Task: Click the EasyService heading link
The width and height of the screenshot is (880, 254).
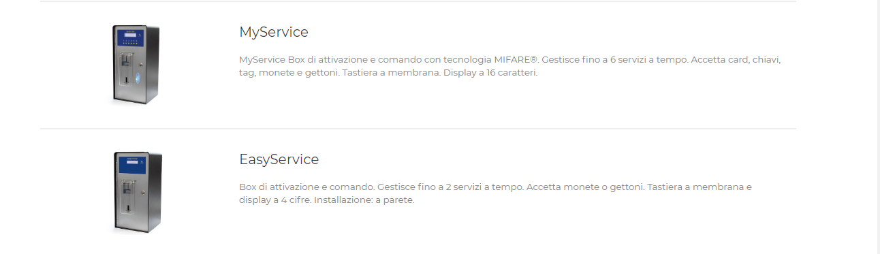Action: (x=279, y=159)
